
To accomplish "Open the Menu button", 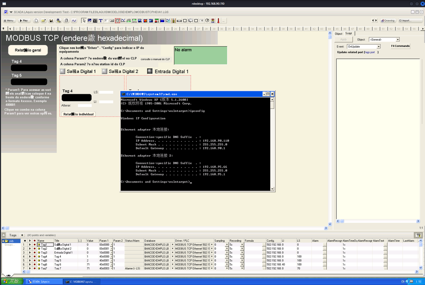I will (x=9, y=21).
